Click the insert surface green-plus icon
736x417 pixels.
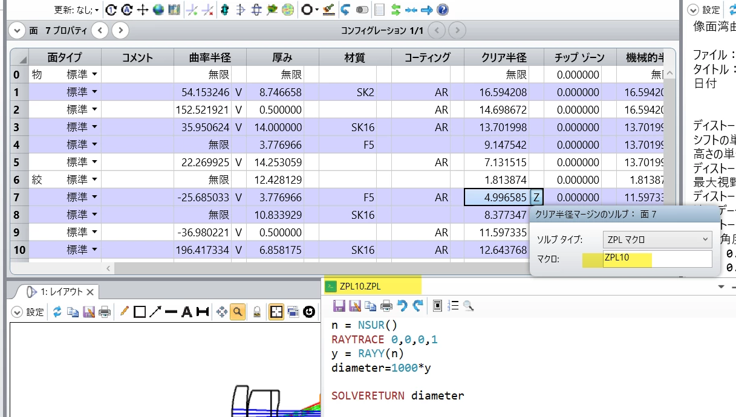pos(191,10)
